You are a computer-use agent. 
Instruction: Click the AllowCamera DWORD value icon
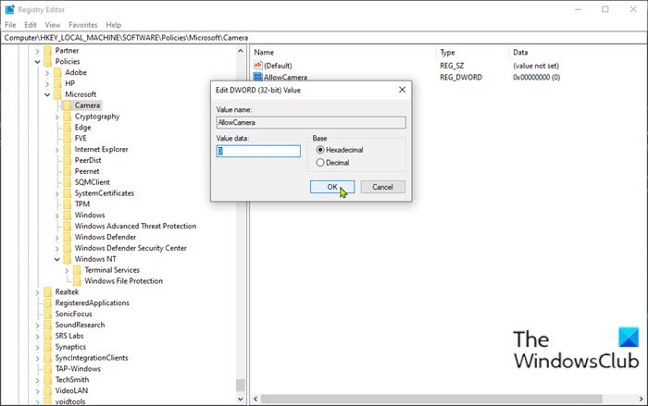[x=258, y=77]
